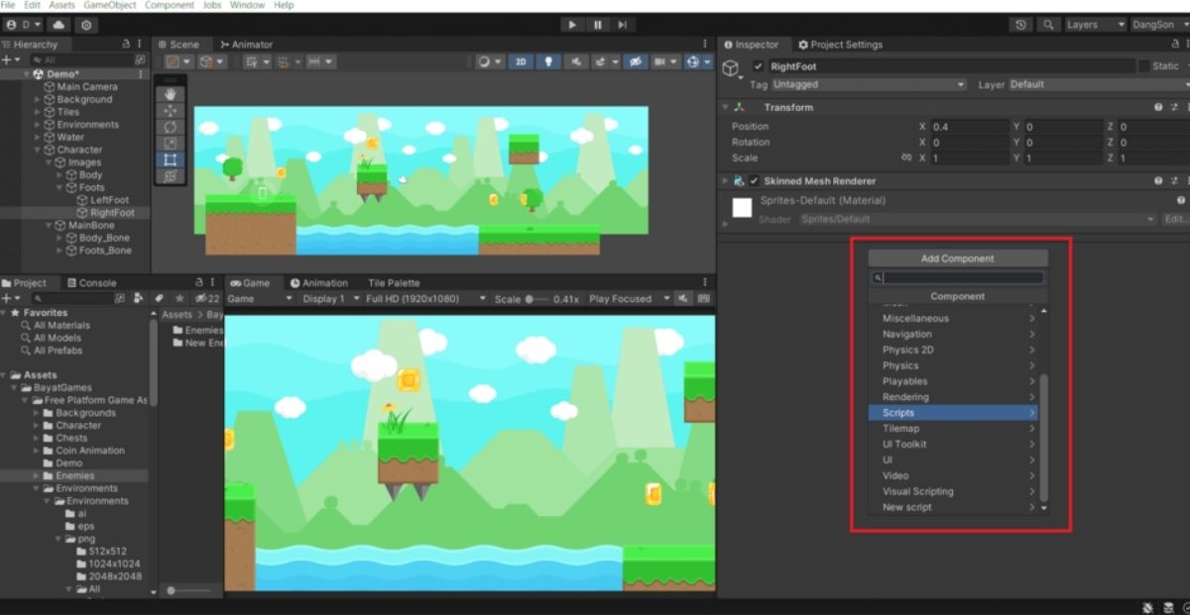Collapse the Character object in Hierarchy
1190x615 pixels.
(37, 151)
